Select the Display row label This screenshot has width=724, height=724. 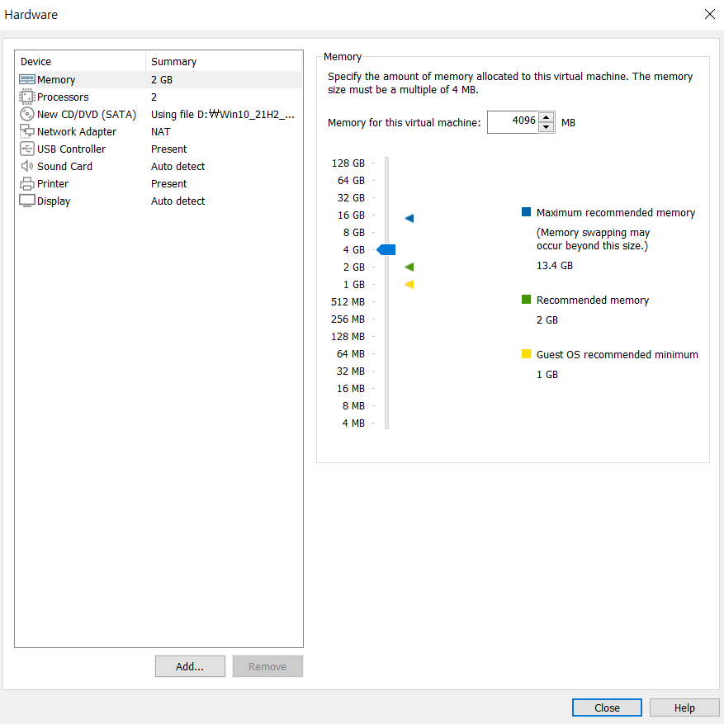click(x=54, y=201)
